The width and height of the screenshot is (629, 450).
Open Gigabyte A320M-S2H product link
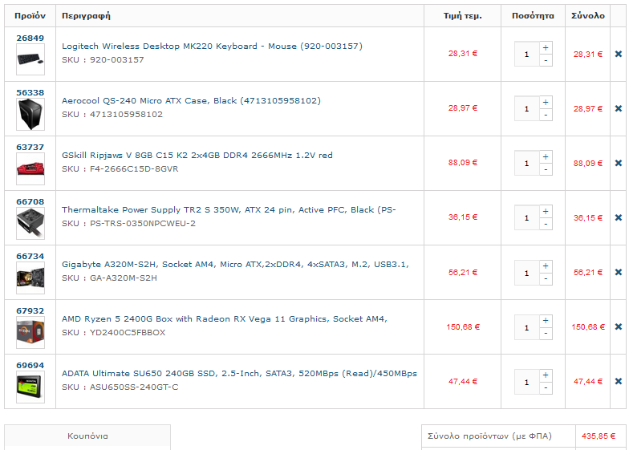[235, 265]
